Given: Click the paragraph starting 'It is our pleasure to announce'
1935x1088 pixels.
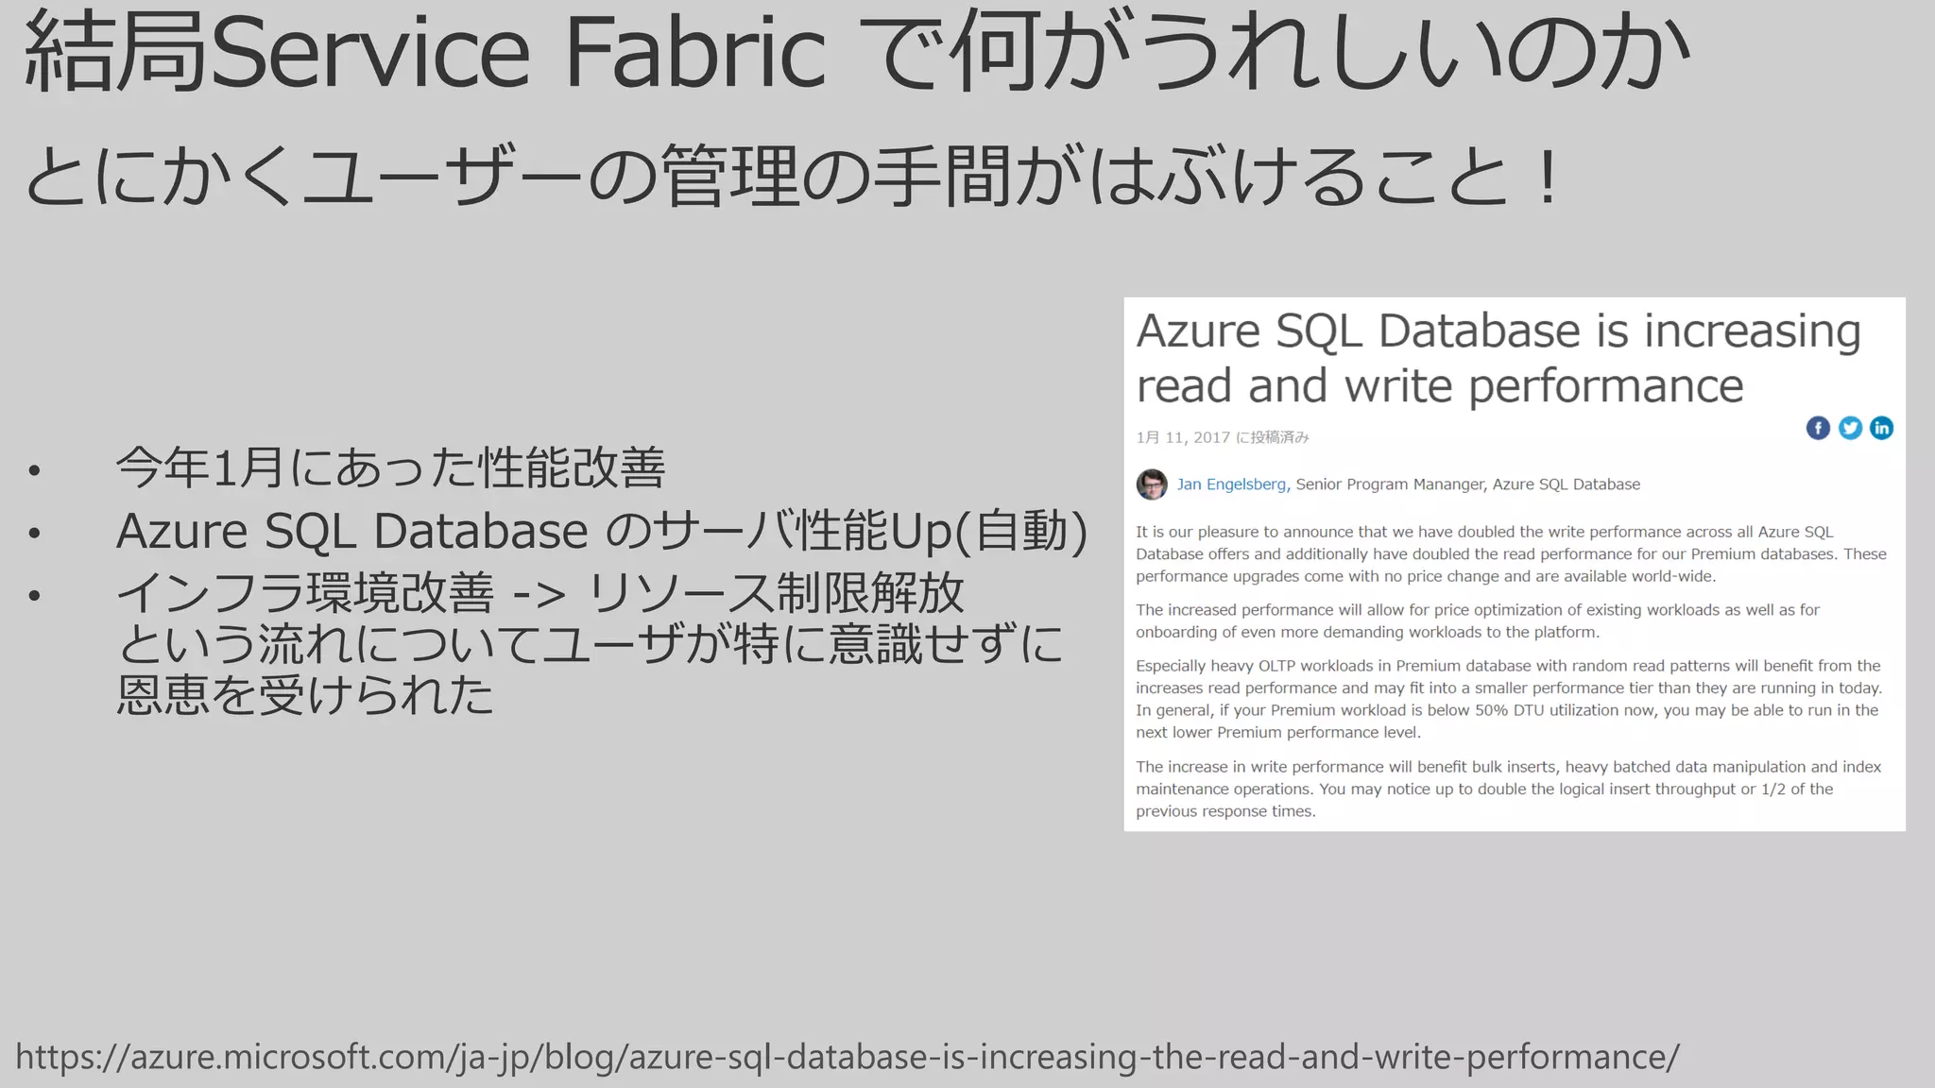Looking at the screenshot, I should 1511,554.
